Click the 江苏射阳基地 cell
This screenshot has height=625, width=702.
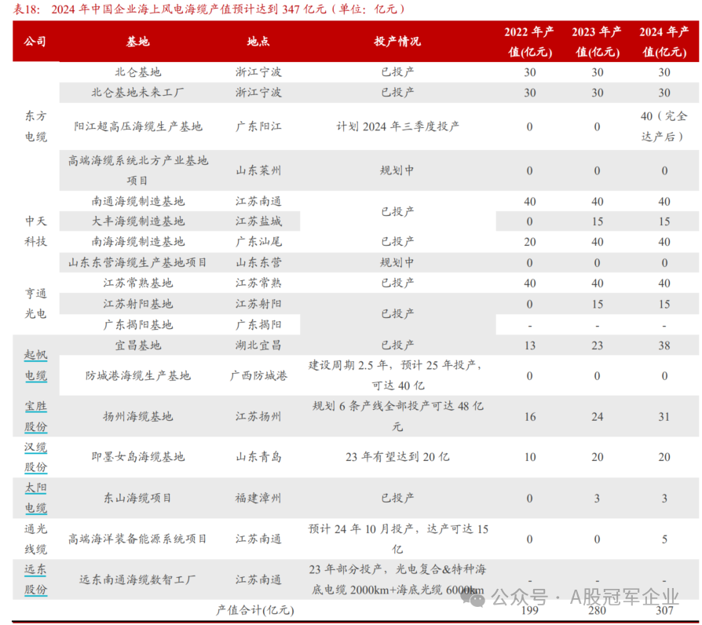[138, 304]
